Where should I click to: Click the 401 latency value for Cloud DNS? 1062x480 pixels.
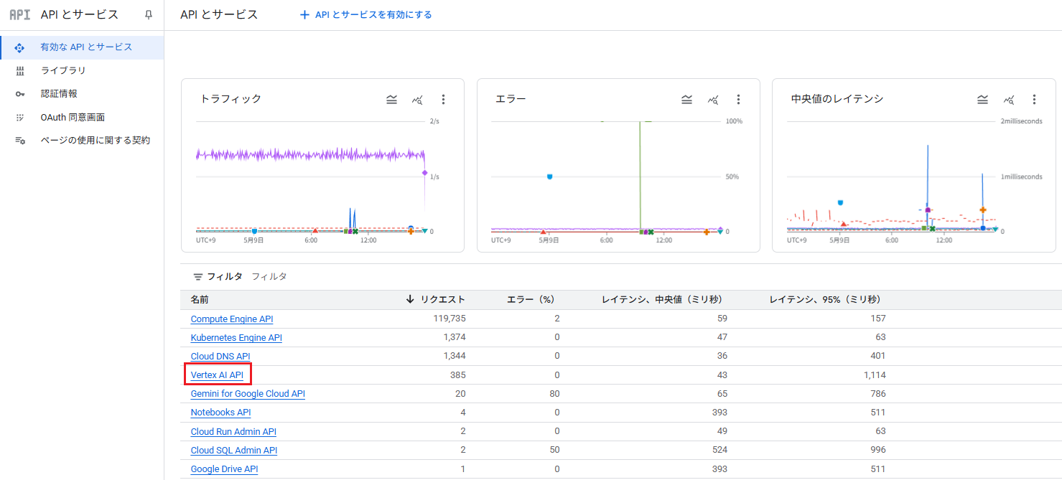[877, 356]
